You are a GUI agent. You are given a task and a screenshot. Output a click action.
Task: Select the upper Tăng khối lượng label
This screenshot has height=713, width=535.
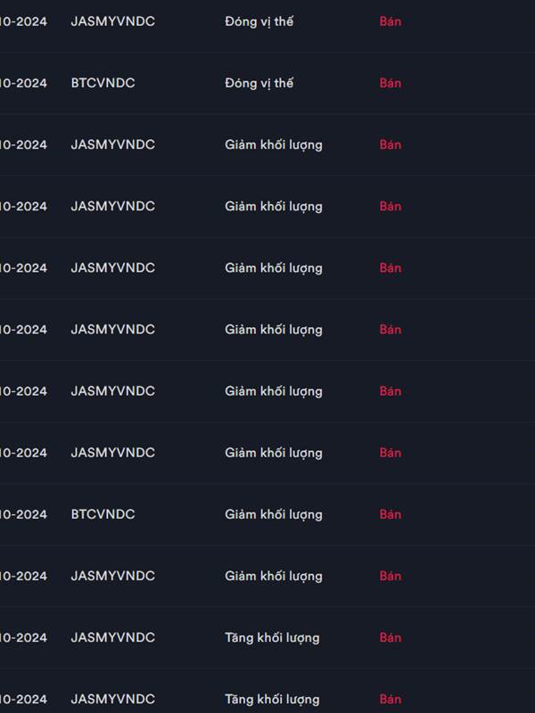272,638
